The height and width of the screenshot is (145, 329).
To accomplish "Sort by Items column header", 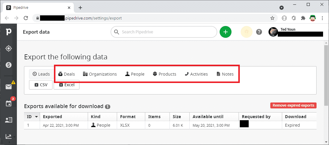I will pyautogui.click(x=157, y=117).
